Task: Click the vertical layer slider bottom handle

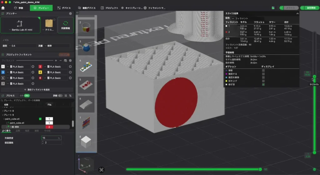Action: point(314,152)
